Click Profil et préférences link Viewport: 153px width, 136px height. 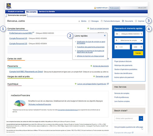point(122,97)
